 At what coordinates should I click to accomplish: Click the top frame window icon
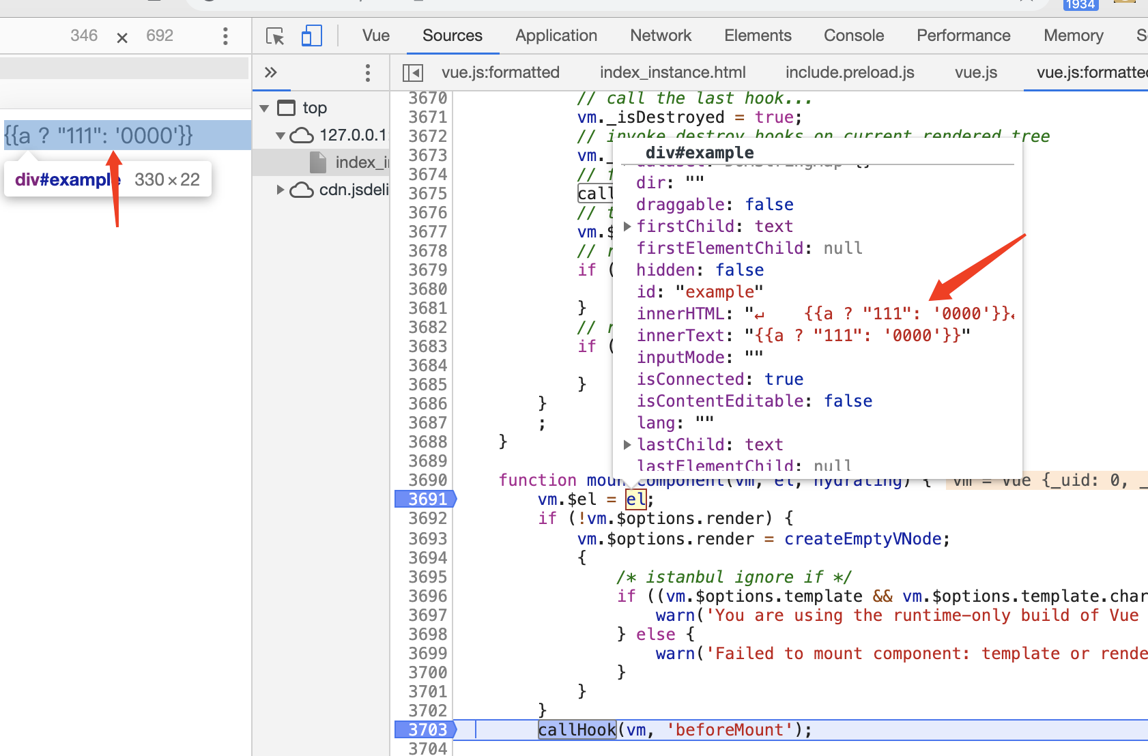pyautogui.click(x=287, y=108)
